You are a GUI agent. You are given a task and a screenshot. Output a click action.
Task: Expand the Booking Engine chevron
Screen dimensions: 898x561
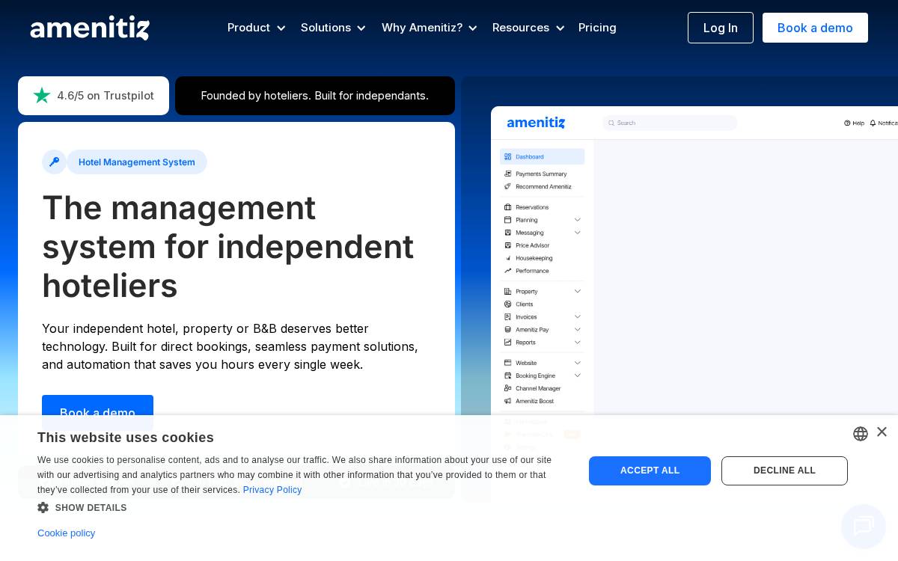point(578,375)
